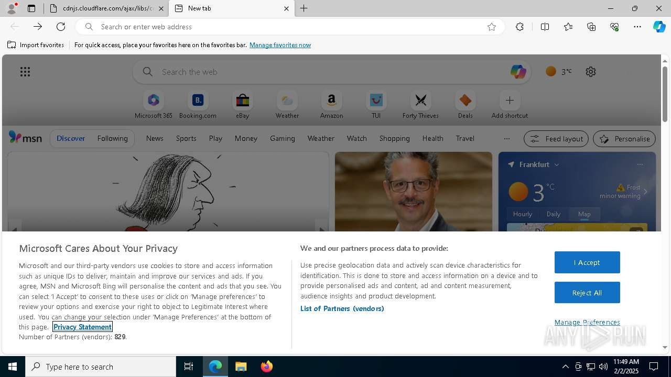This screenshot has height=377, width=671.
Task: Open Travel category
Action: tap(465, 138)
